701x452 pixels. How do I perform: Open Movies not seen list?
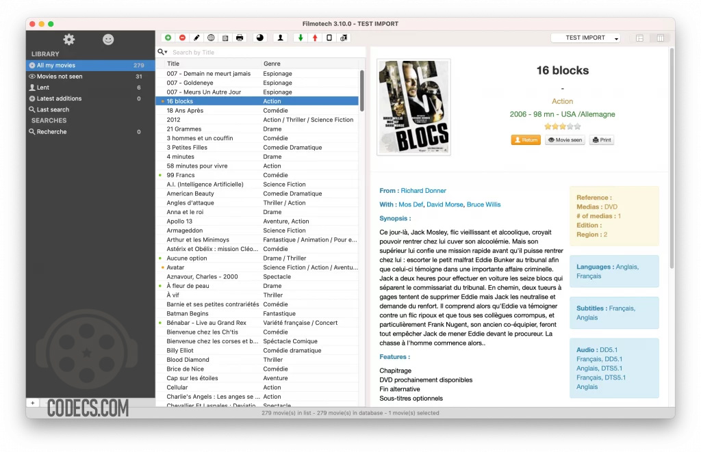pyautogui.click(x=91, y=77)
